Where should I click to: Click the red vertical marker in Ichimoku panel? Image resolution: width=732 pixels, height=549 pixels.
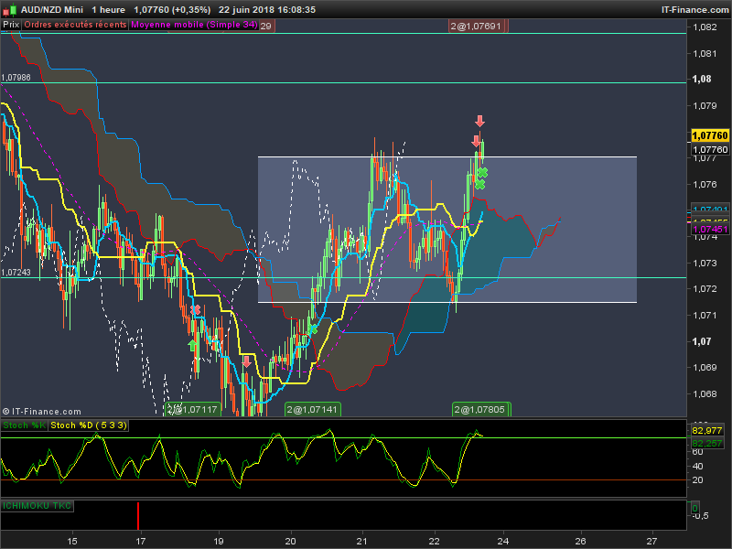(139, 515)
